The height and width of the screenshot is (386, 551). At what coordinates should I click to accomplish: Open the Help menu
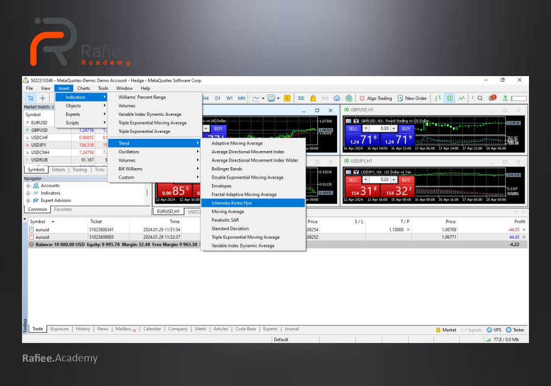(x=145, y=88)
